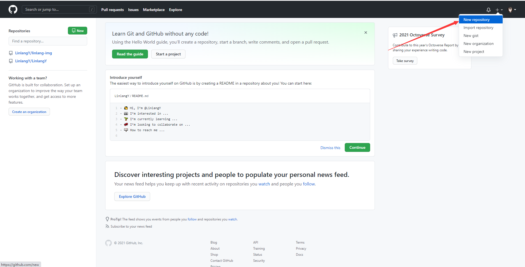
Task: Click Subscribe to your news feed
Action: pyautogui.click(x=131, y=226)
